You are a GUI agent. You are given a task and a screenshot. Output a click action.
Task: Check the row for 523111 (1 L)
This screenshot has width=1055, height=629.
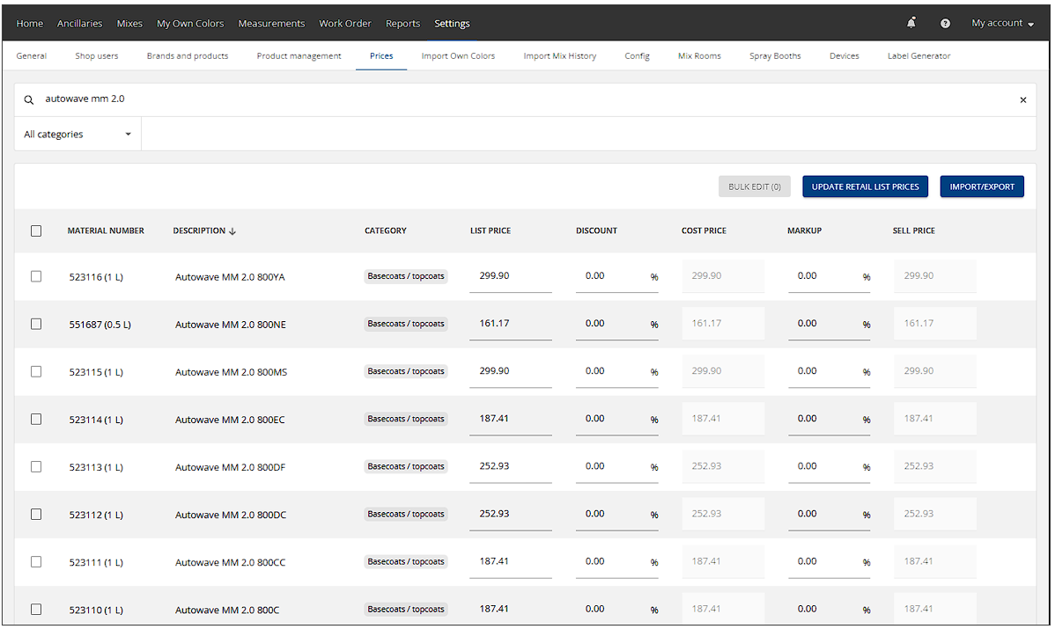click(36, 562)
